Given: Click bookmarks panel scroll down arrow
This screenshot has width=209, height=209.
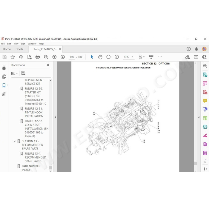Looking at the screenshot, I should (50, 171).
